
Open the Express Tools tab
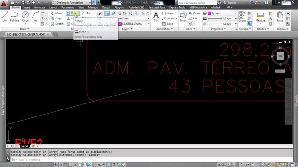[x=177, y=7]
